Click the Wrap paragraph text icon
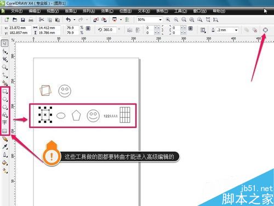This screenshot has height=206, width=274. click(203, 30)
